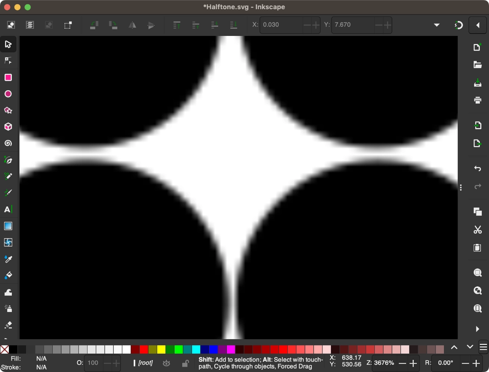The width and height of the screenshot is (489, 372).
Task: Click the Export icon
Action: coord(478,143)
